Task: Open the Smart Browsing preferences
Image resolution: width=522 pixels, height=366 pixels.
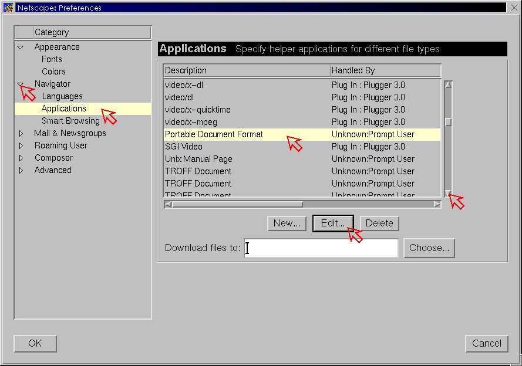Action: click(x=70, y=121)
